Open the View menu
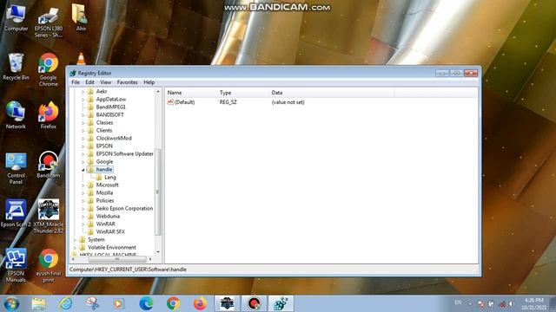 (105, 82)
